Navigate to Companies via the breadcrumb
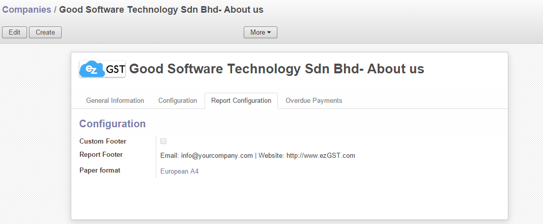Screen dimensions: 543x224 [26, 10]
